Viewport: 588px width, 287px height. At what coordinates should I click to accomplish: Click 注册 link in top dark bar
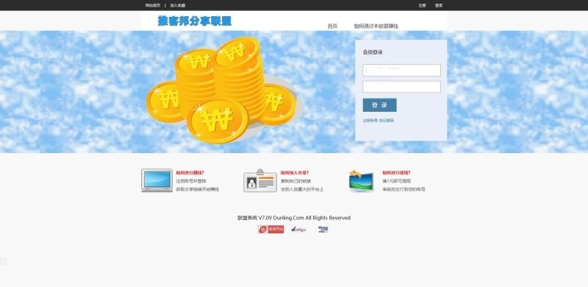click(422, 5)
